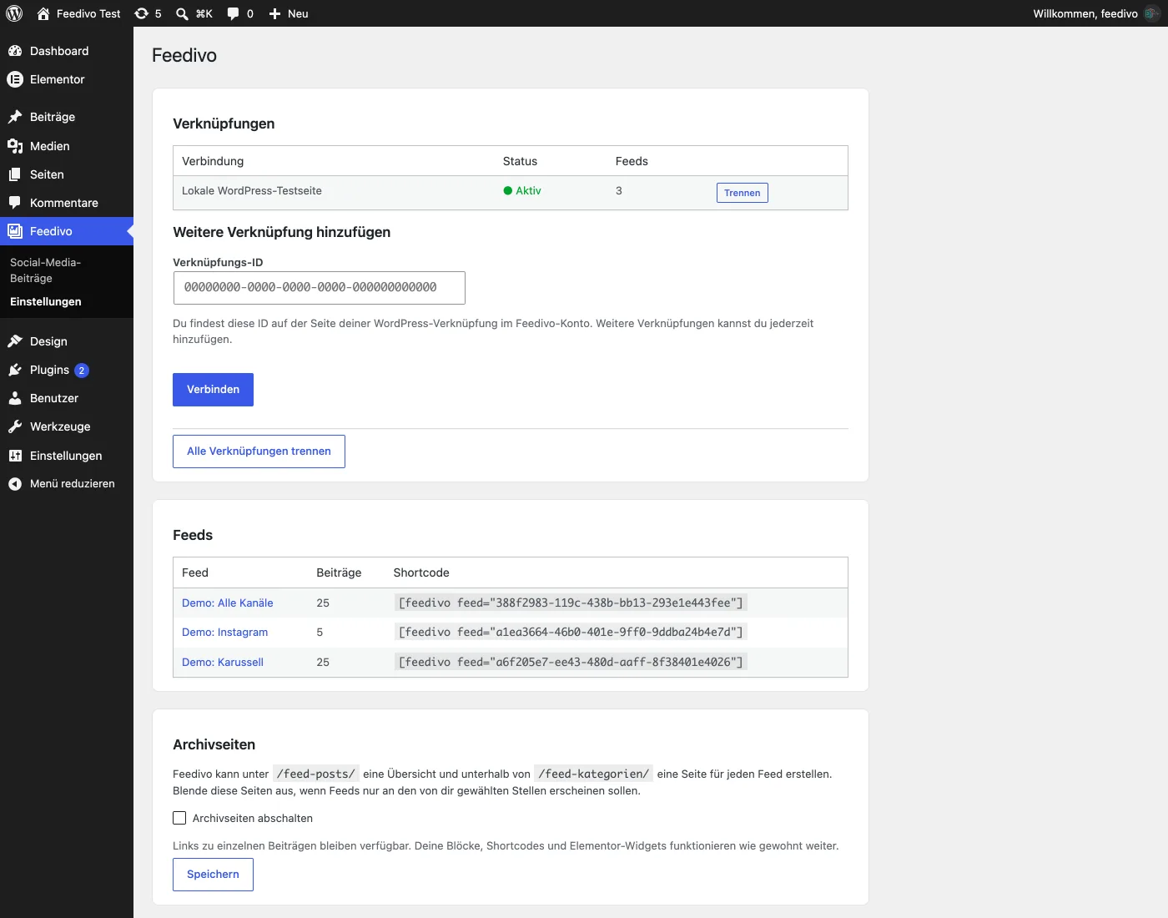Image resolution: width=1168 pixels, height=918 pixels.
Task: Click the Beiträge pin icon
Action: tap(15, 117)
